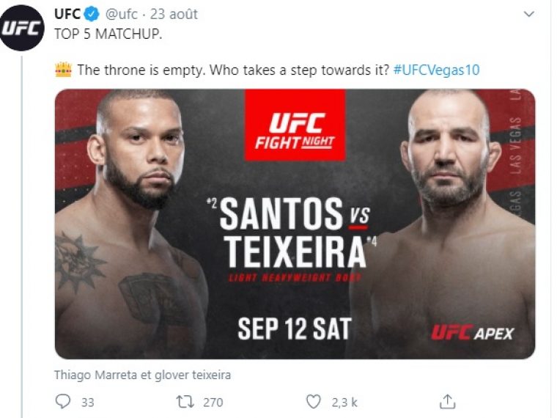This screenshot has height=418, width=557.
Task: Open the @ufc handle link
Action: 121,14
